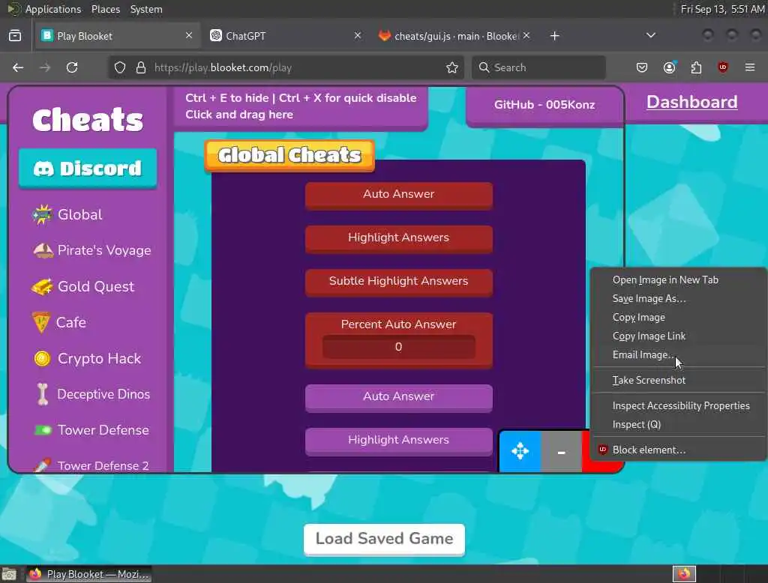This screenshot has width=768, height=583.
Task: Select Global cheats category
Action: tap(67, 214)
